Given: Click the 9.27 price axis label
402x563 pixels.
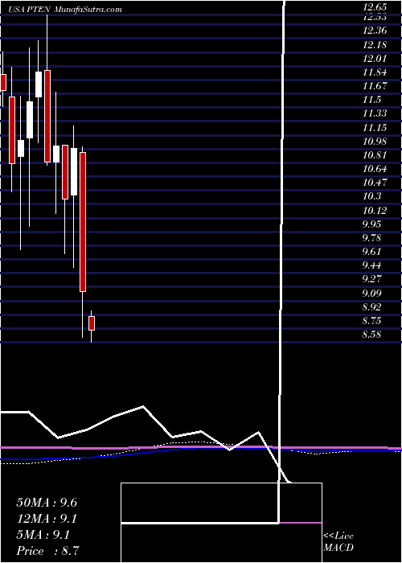Looking at the screenshot, I should [372, 279].
